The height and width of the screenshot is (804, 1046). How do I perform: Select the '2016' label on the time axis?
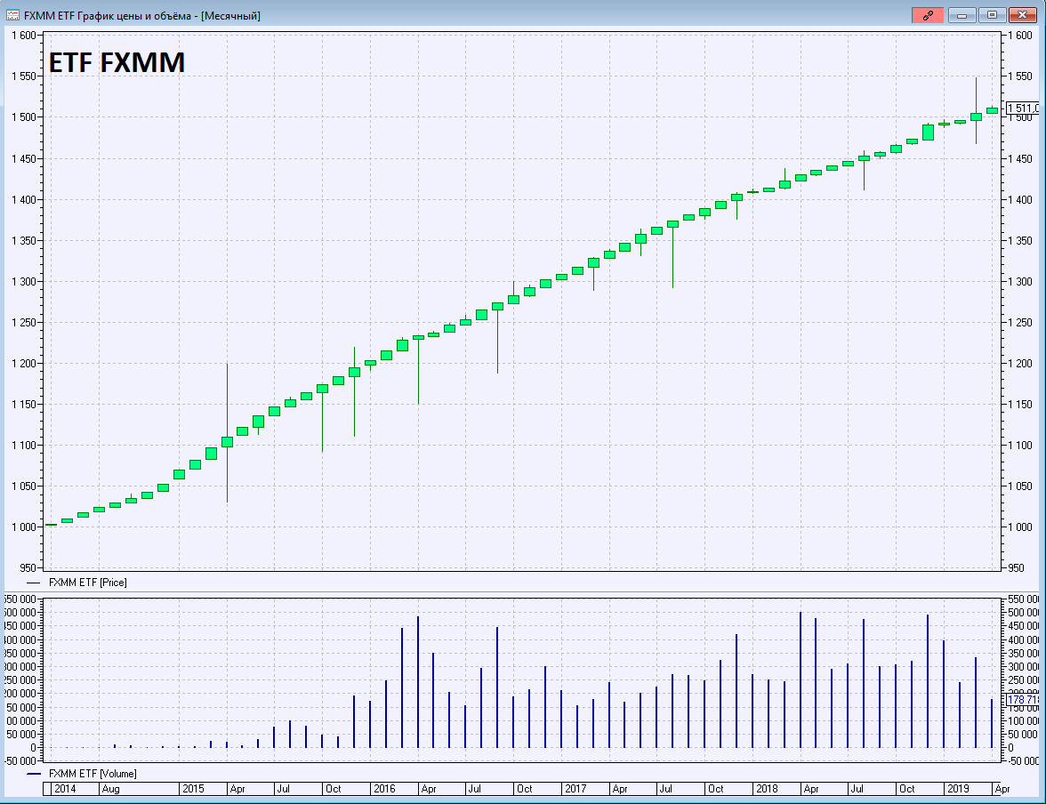pos(384,789)
